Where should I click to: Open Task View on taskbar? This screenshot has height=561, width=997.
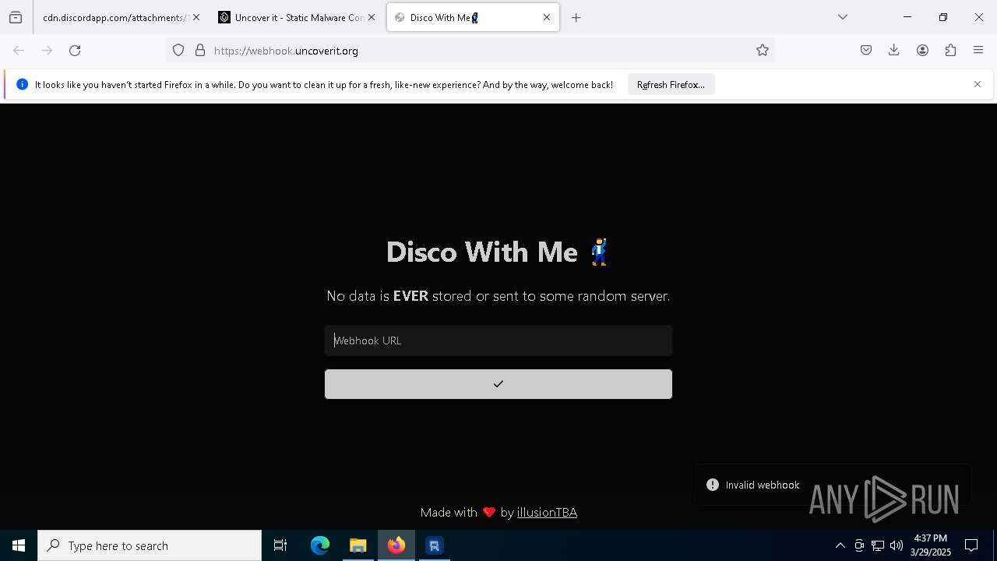[x=280, y=545]
